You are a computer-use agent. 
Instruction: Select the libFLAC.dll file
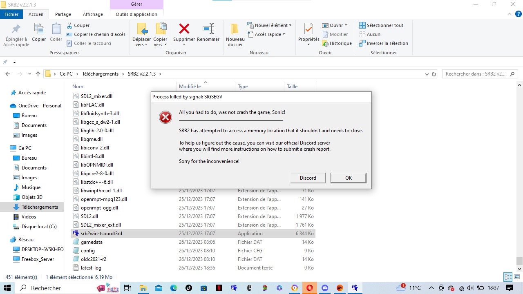coord(92,105)
